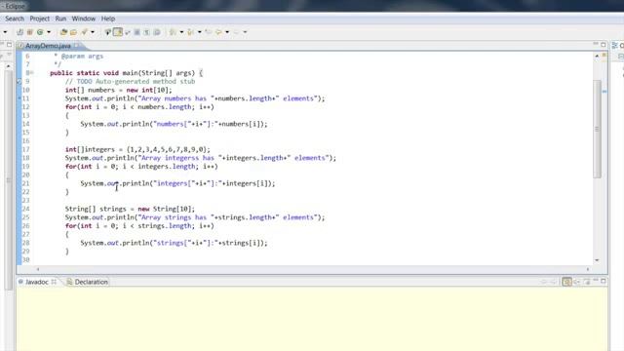This screenshot has width=624, height=351.
Task: Click the horizontal scrollbar right arrow
Action: point(588,269)
